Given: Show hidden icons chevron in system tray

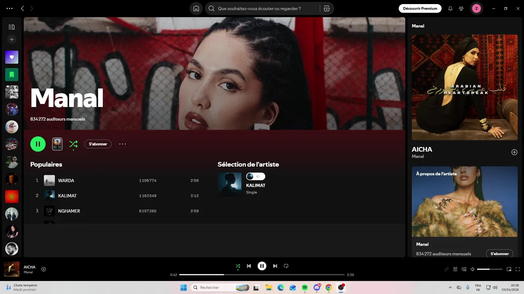Looking at the screenshot, I should [x=450, y=287].
